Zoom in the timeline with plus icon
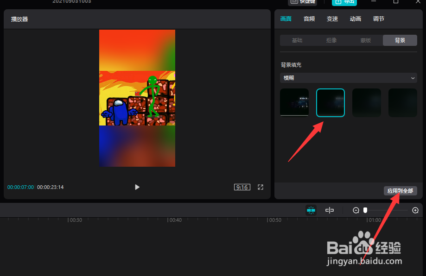This screenshot has height=276, width=426. pyautogui.click(x=415, y=210)
